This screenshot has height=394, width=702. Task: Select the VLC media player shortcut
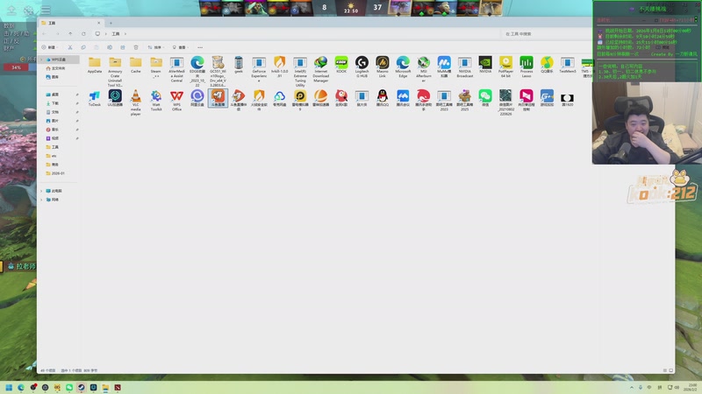pyautogui.click(x=136, y=102)
